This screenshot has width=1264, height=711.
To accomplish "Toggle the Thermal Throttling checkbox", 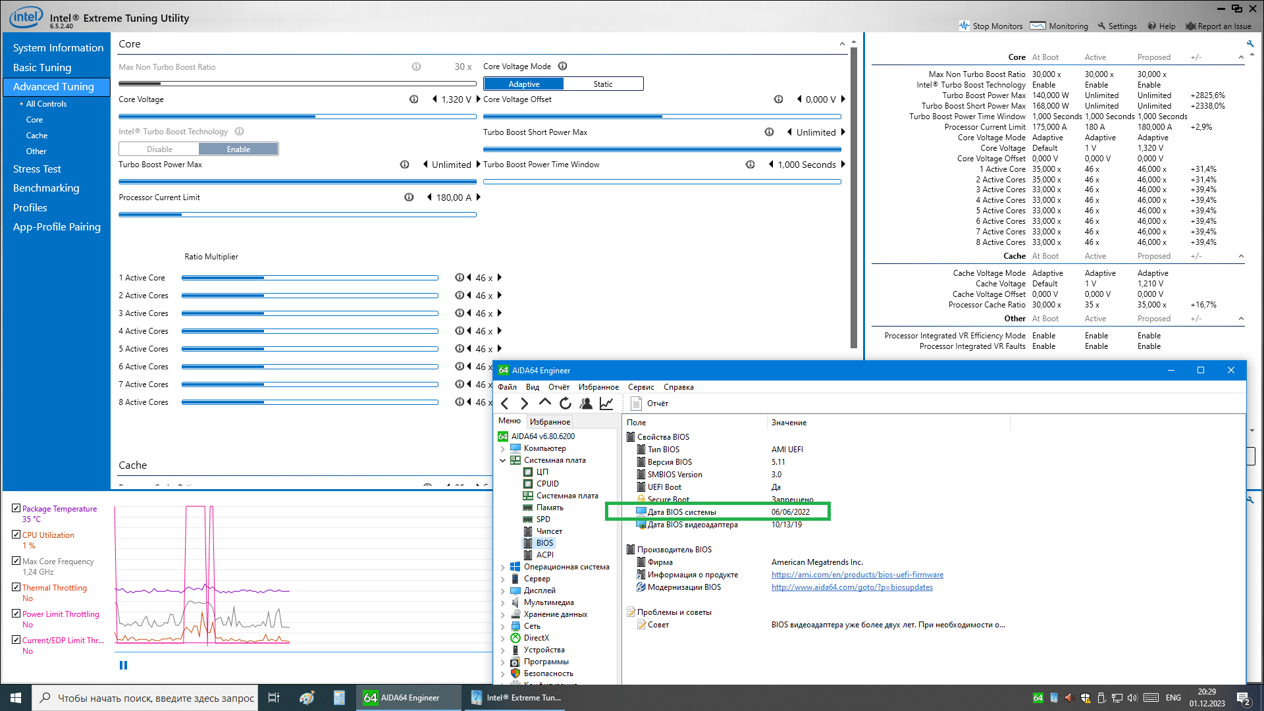I will [16, 587].
